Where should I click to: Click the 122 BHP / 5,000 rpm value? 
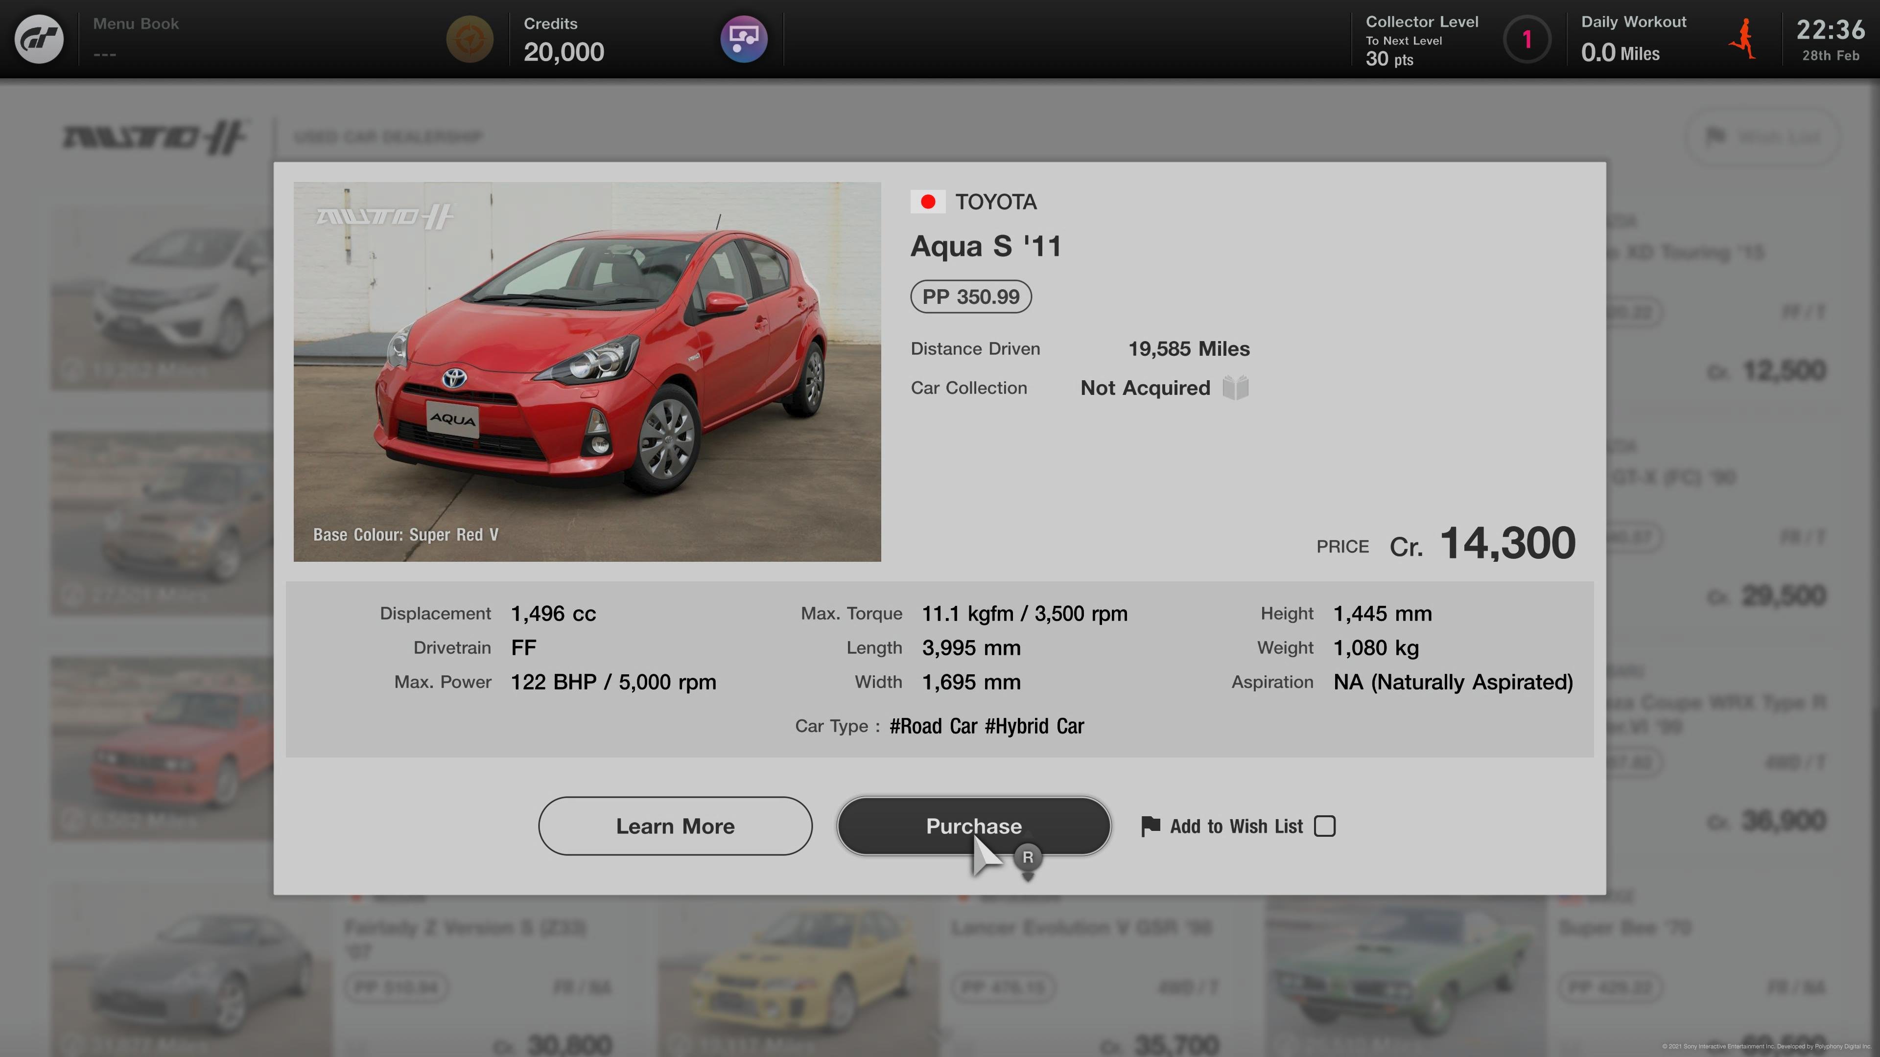coord(613,682)
